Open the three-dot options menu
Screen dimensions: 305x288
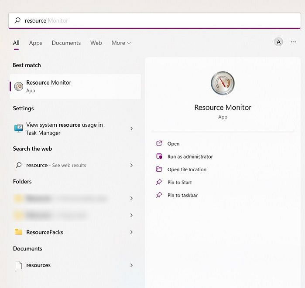coord(294,42)
